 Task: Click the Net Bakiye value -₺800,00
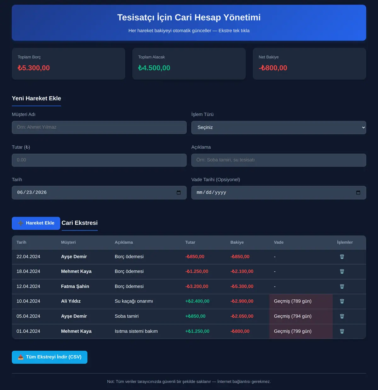[x=273, y=68]
